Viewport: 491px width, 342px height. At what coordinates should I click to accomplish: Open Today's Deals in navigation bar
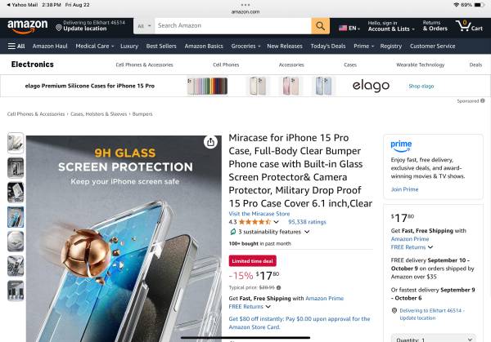click(328, 47)
